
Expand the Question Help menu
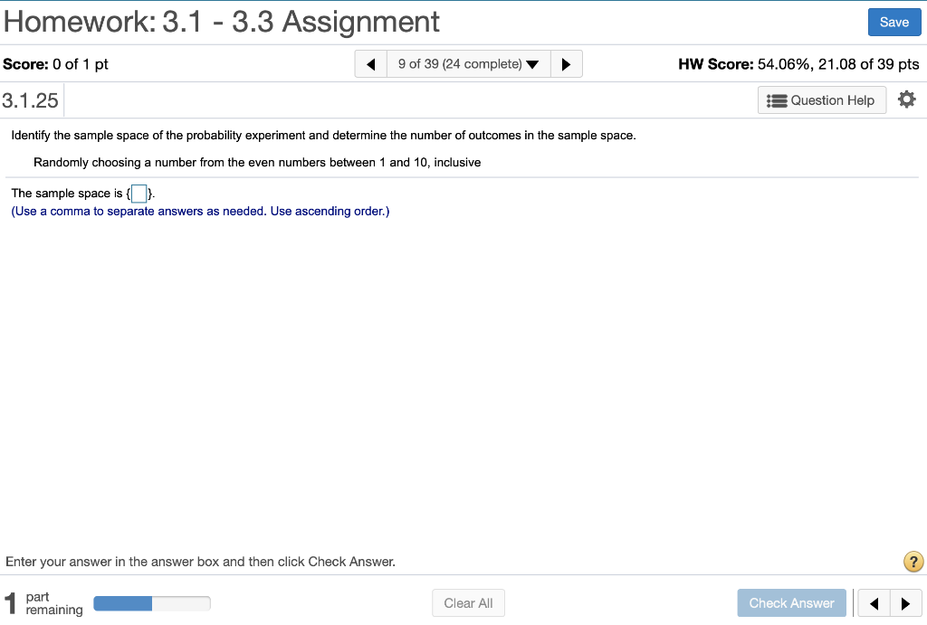pos(821,99)
